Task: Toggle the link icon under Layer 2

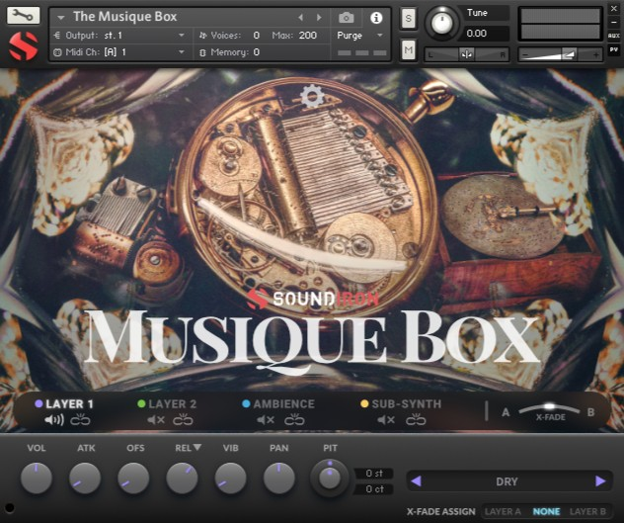Action: click(183, 420)
